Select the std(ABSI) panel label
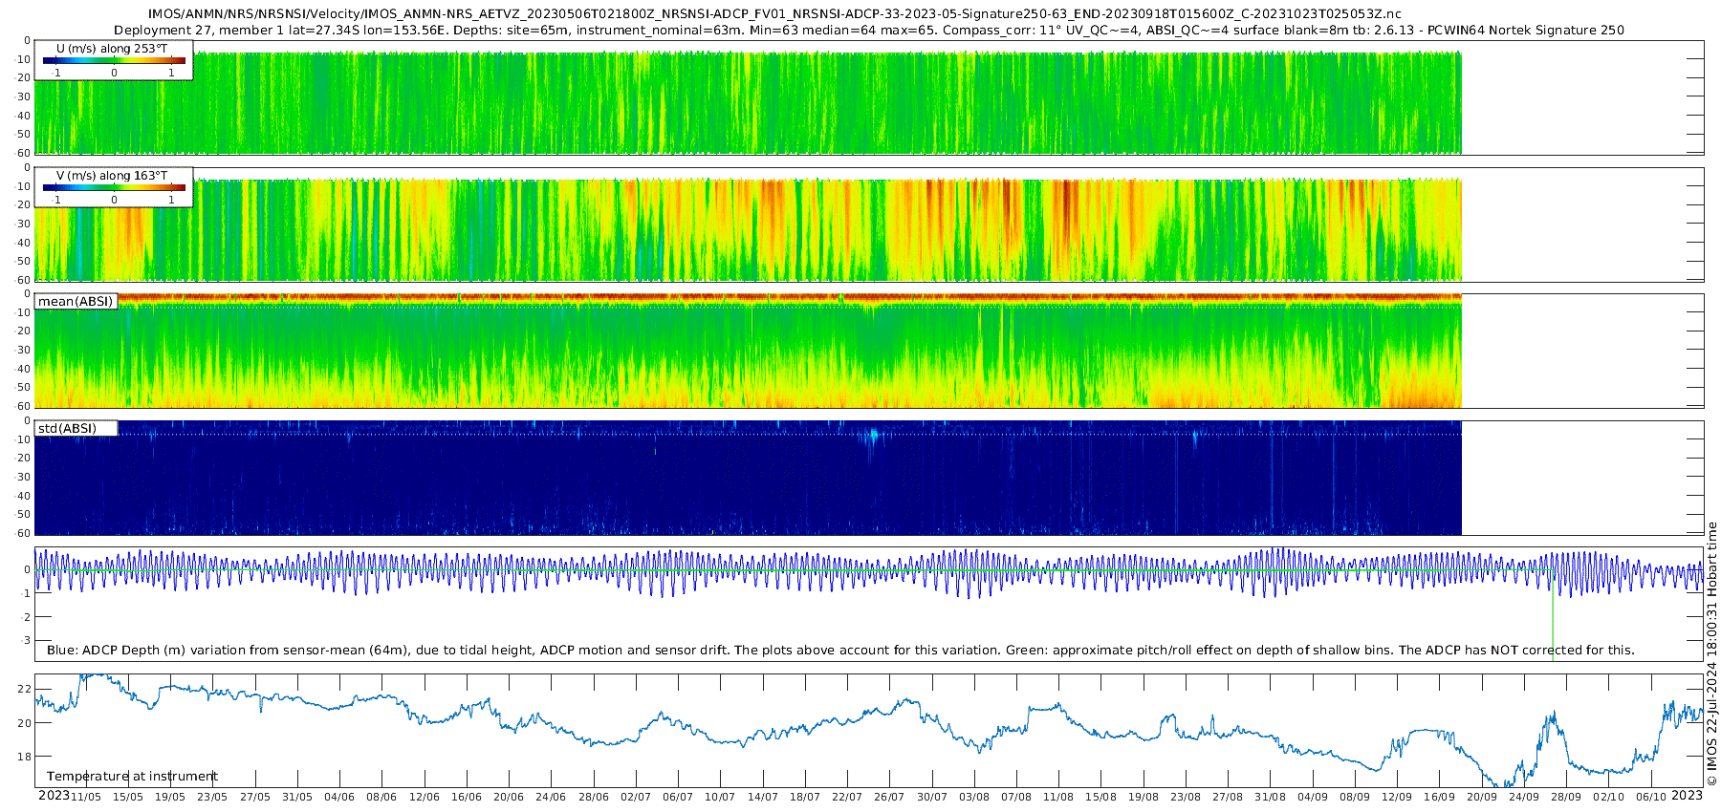This screenshot has width=1721, height=812. click(x=68, y=429)
